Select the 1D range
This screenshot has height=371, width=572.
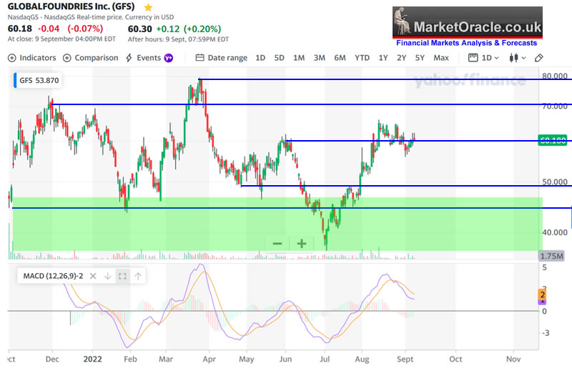[x=260, y=58]
